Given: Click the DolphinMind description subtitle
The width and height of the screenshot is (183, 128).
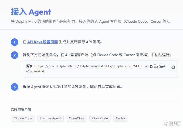Looking at the screenshot, I should pyautogui.click(x=91, y=21).
